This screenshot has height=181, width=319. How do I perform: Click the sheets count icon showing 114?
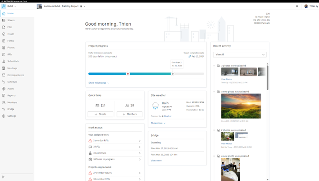97,106
